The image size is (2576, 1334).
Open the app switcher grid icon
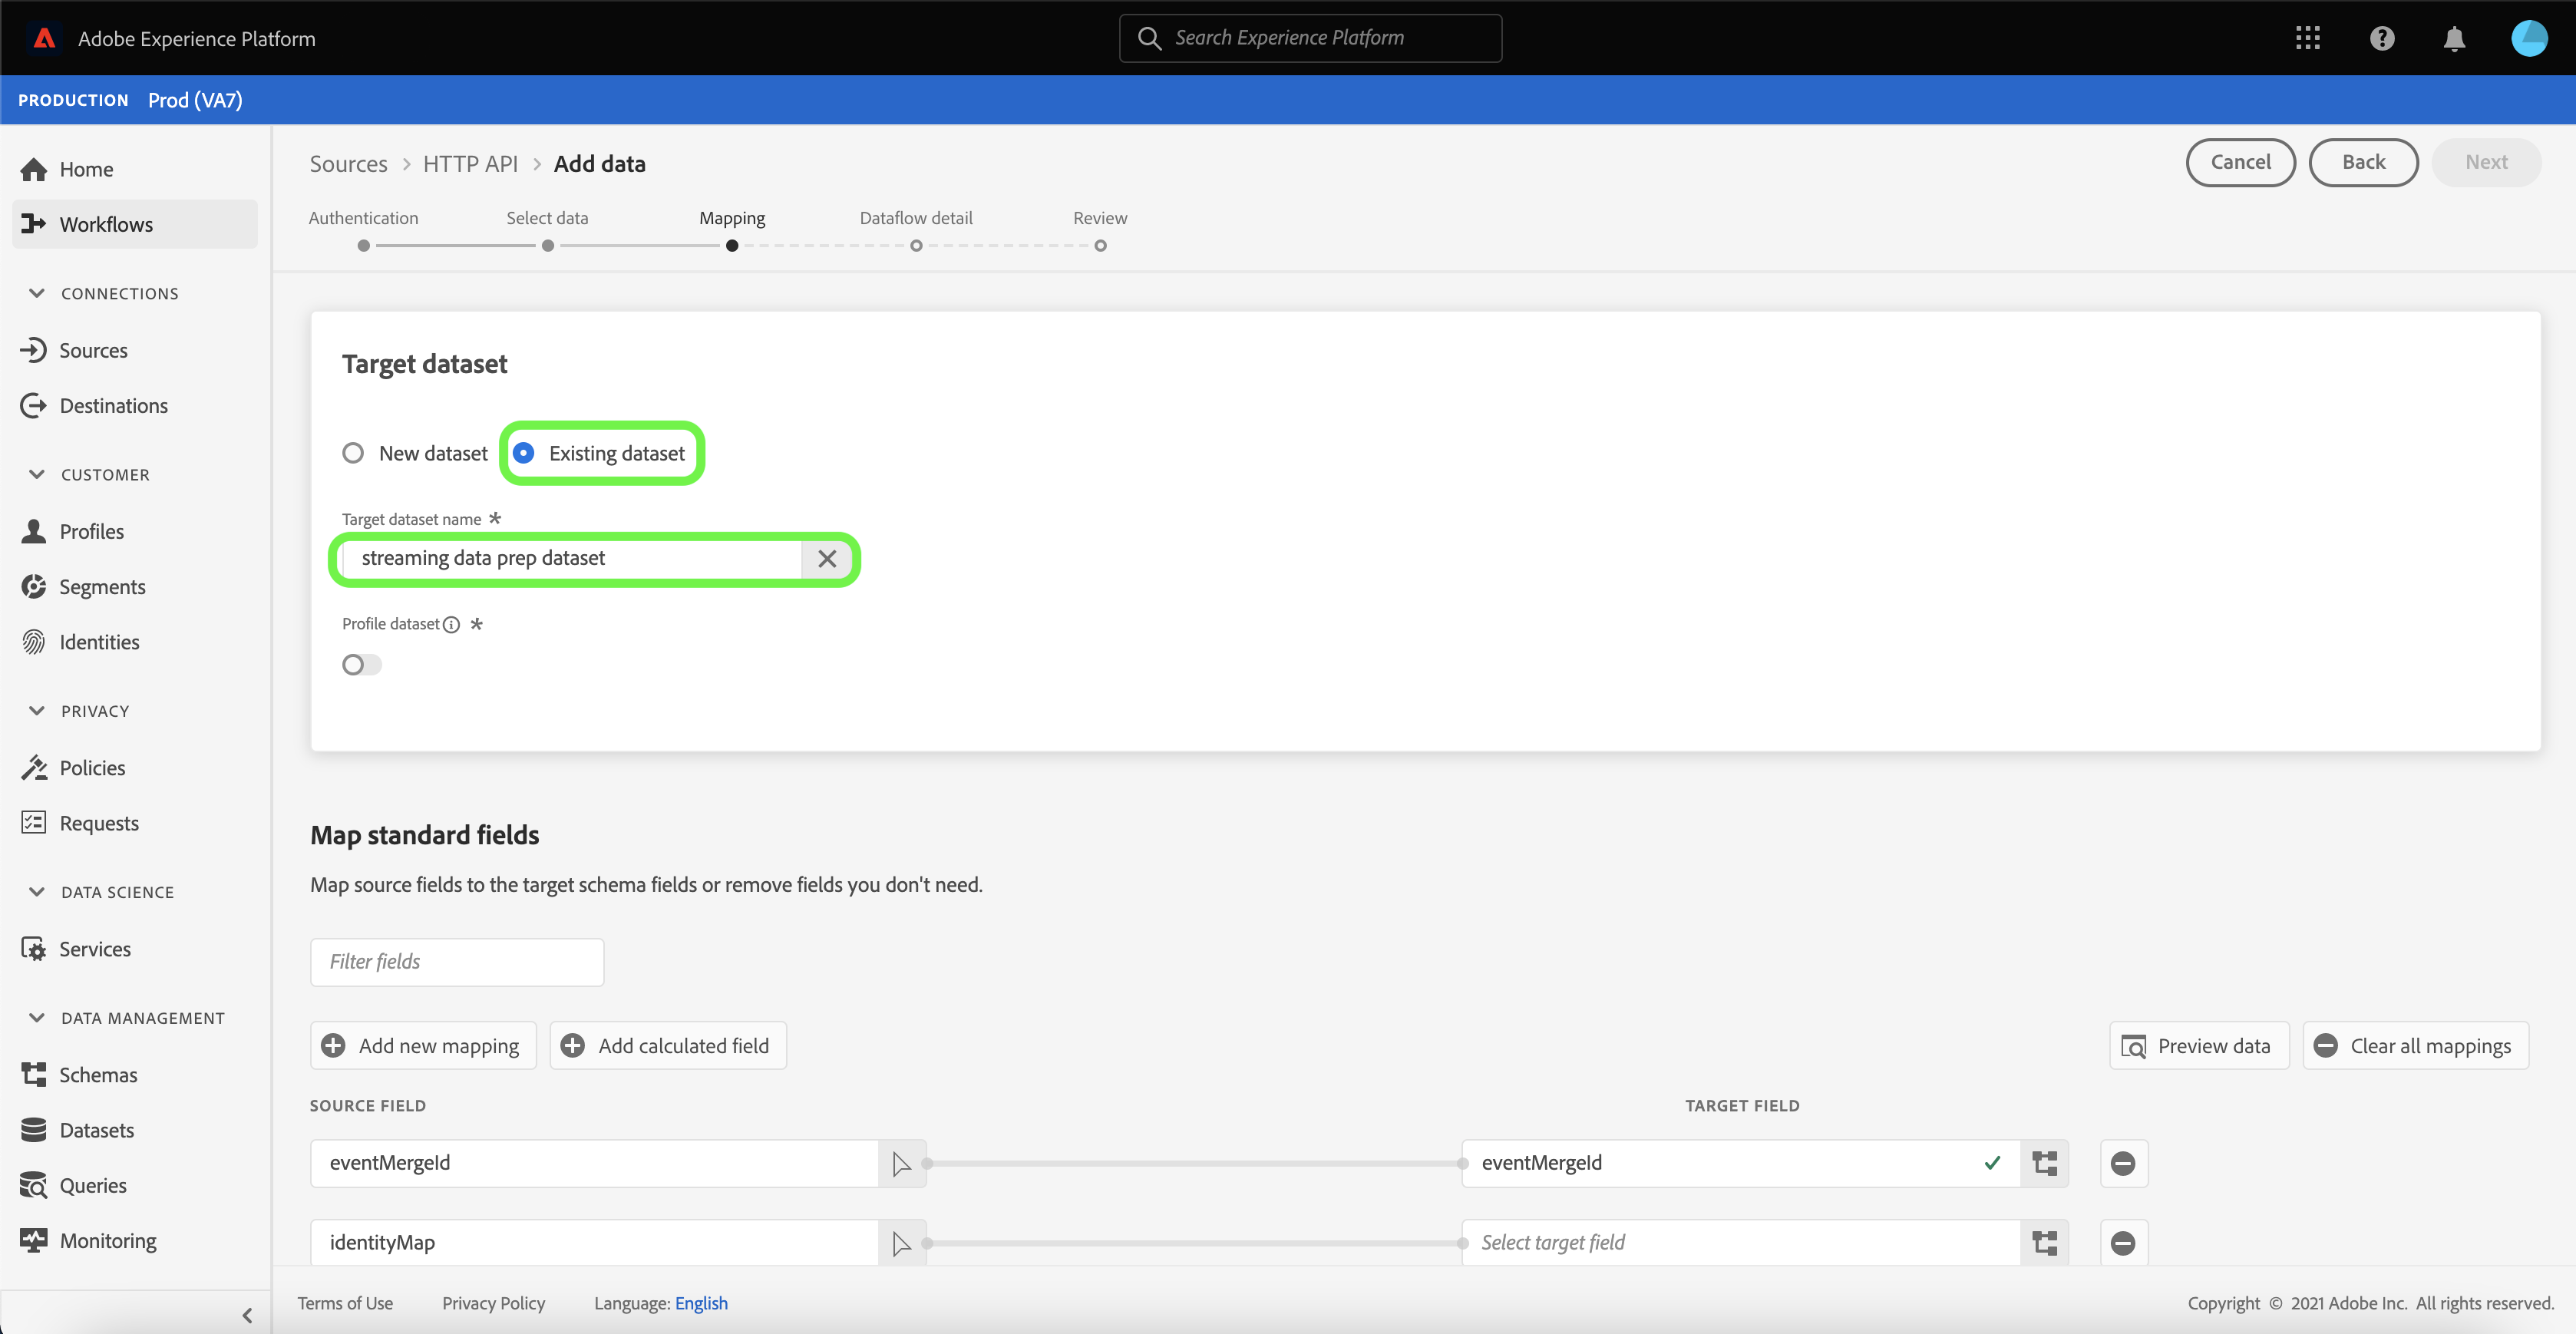click(2307, 38)
